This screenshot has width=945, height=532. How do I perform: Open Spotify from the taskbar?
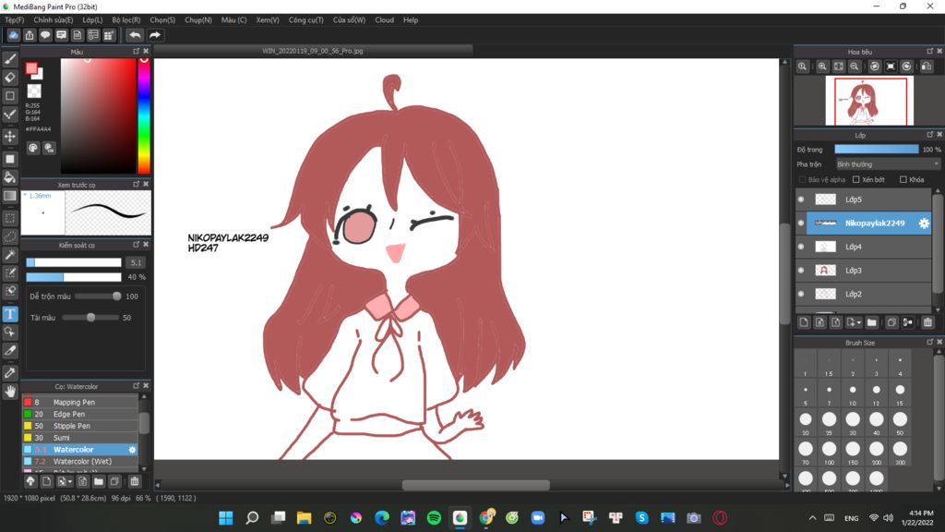tap(434, 517)
